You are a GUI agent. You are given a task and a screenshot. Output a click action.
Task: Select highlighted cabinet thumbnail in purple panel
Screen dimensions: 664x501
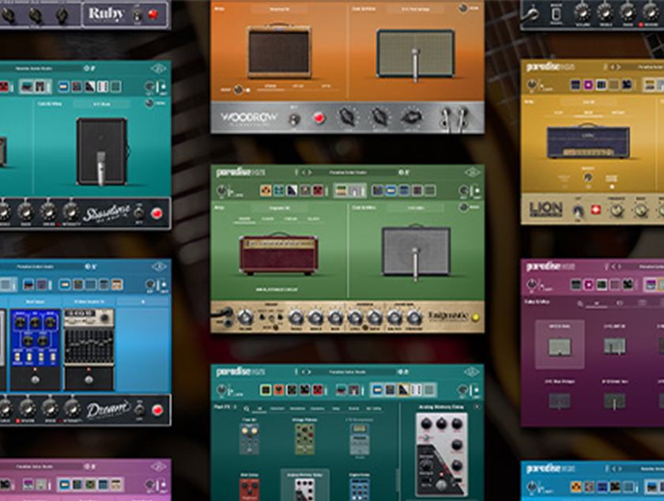click(560, 345)
